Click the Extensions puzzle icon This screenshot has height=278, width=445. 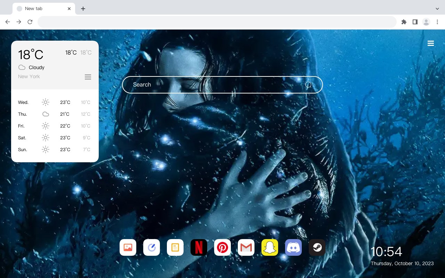tap(404, 22)
